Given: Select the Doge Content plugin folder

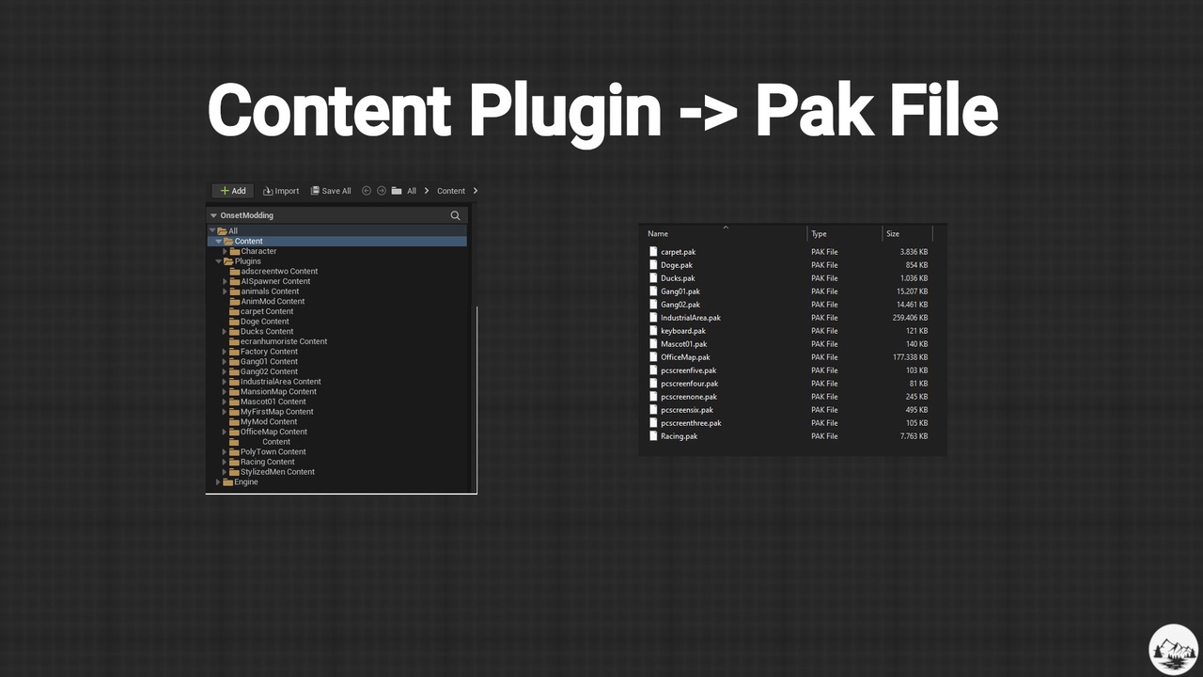Looking at the screenshot, I should pos(264,322).
